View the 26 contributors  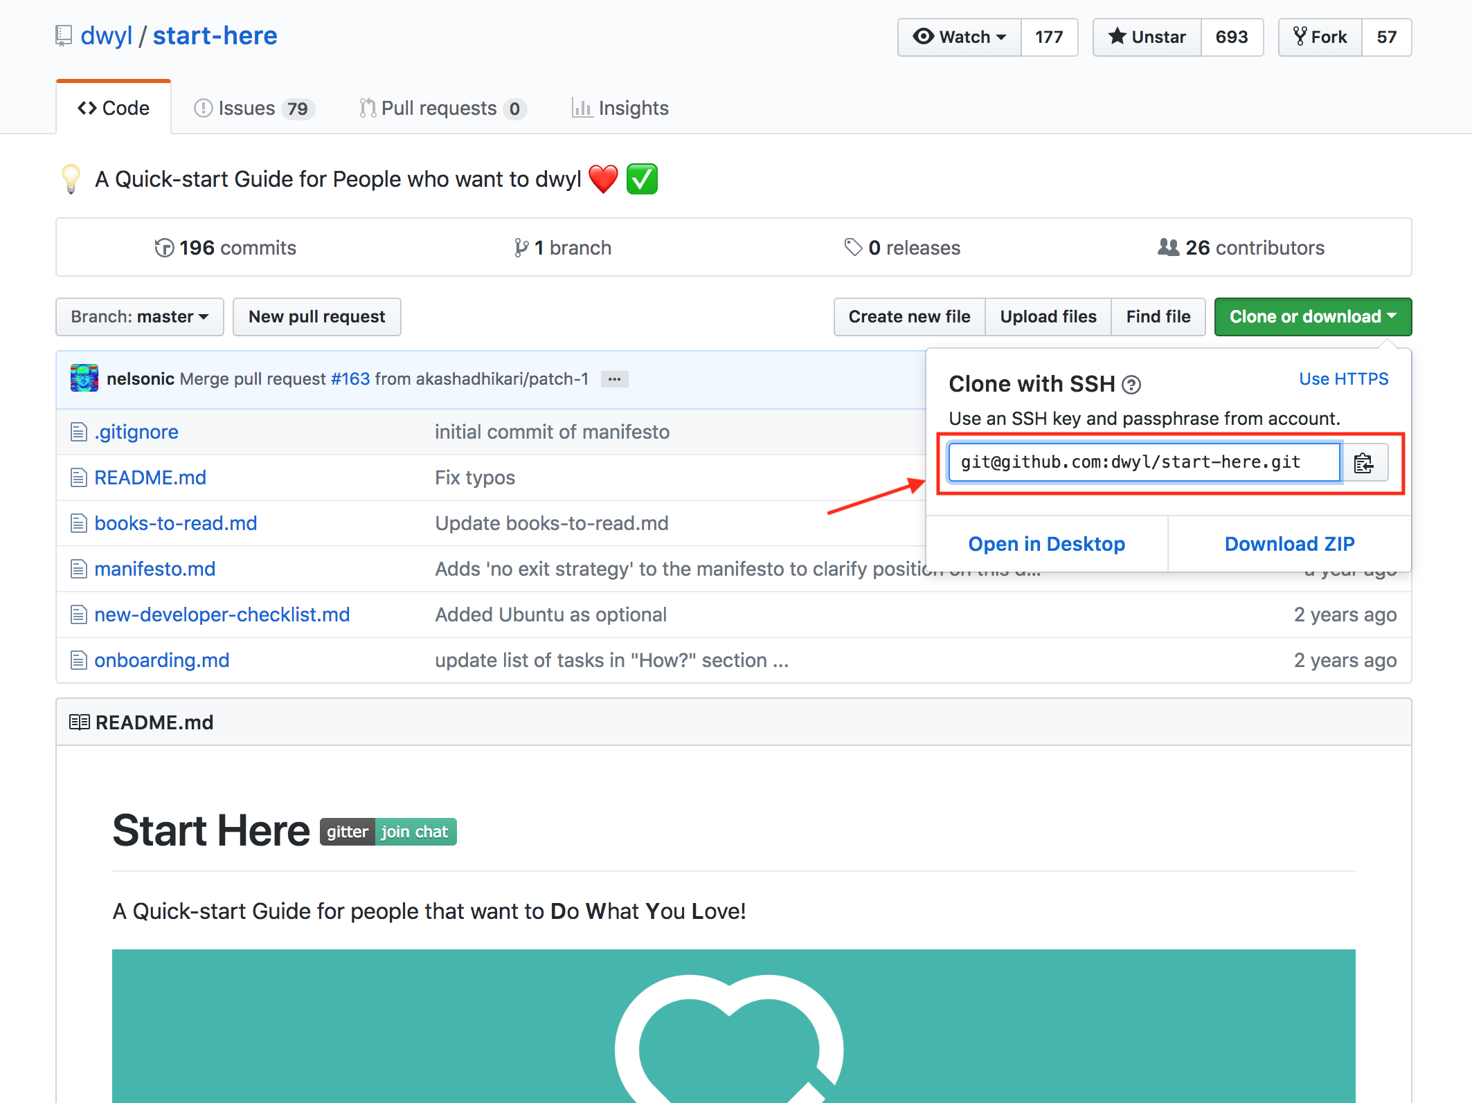click(x=1241, y=248)
